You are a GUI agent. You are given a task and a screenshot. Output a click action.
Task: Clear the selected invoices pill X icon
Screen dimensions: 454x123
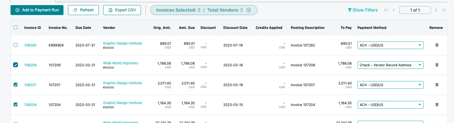click(249, 10)
